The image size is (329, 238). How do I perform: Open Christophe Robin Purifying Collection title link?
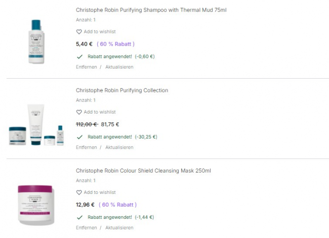point(122,90)
